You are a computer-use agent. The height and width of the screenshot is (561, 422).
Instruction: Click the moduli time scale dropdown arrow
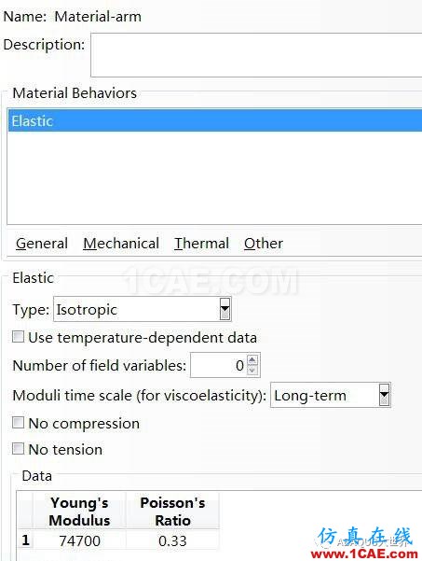[x=384, y=395]
